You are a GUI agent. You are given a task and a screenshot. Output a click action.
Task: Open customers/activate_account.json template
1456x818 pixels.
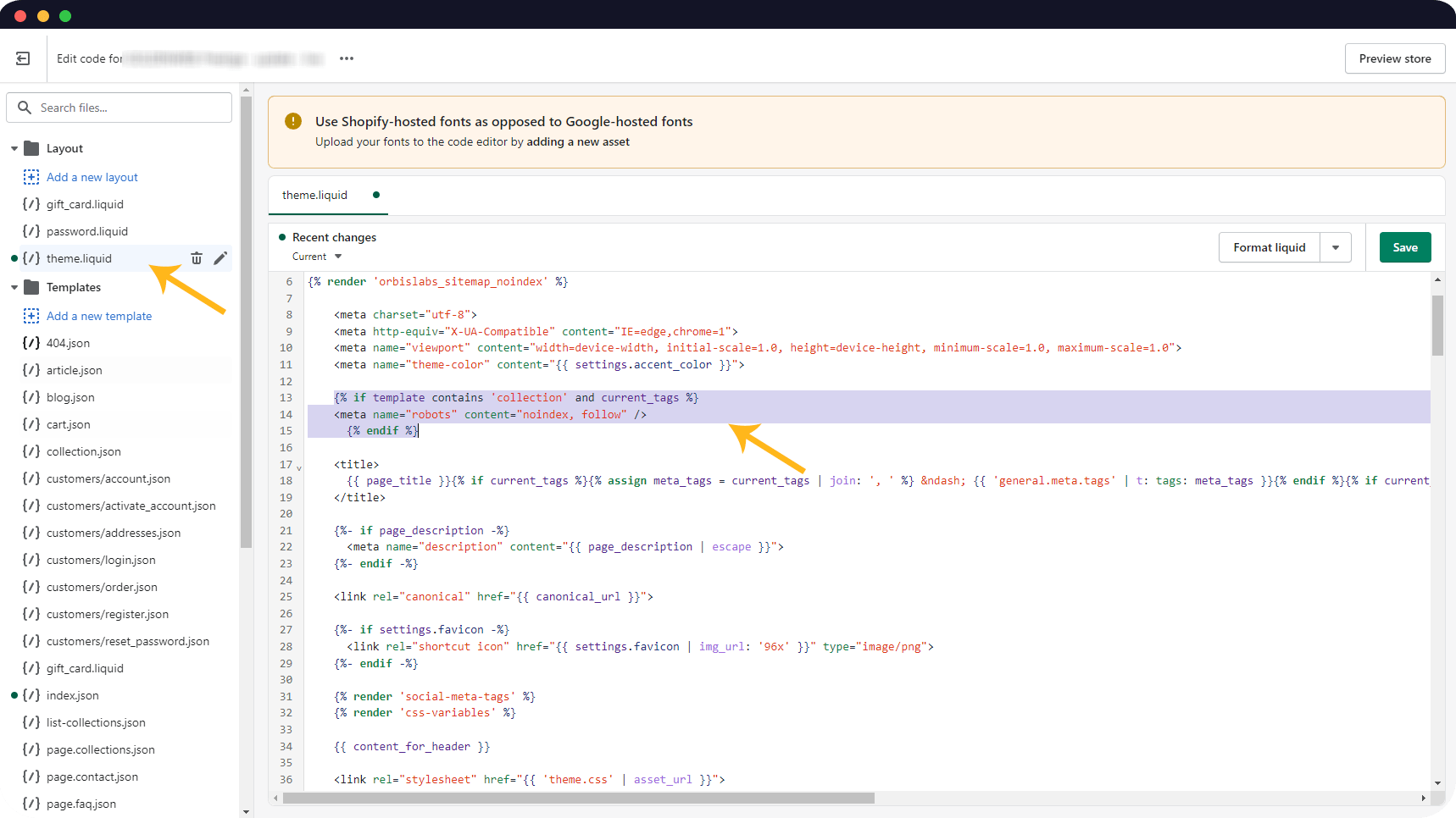coord(131,506)
